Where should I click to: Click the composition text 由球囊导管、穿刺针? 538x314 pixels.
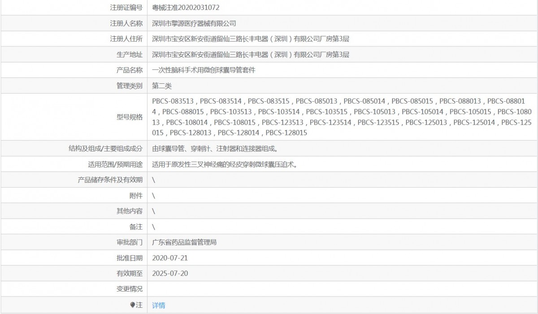coord(183,149)
